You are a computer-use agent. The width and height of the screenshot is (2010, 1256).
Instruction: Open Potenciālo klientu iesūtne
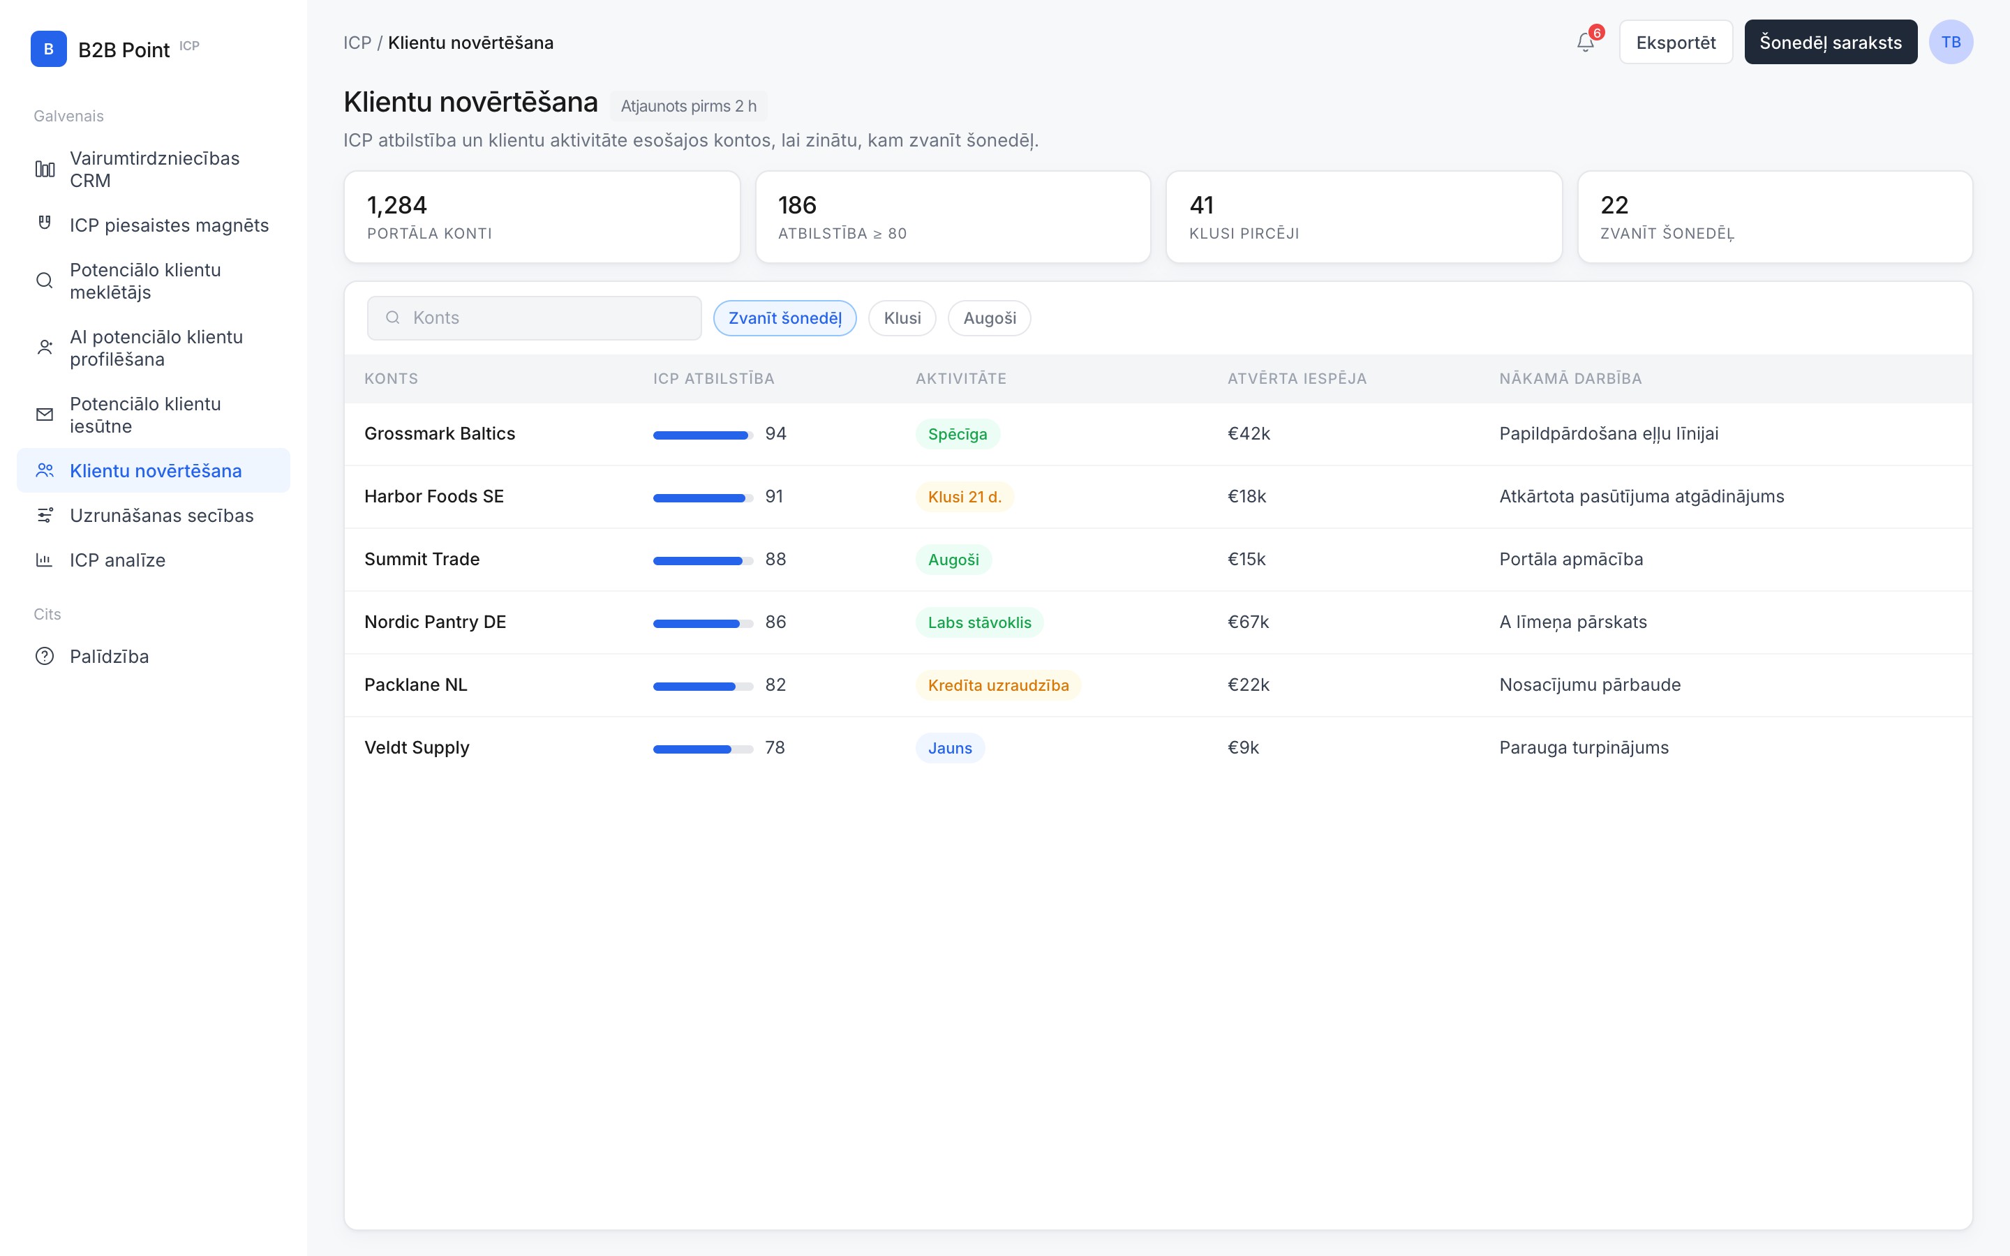[154, 414]
